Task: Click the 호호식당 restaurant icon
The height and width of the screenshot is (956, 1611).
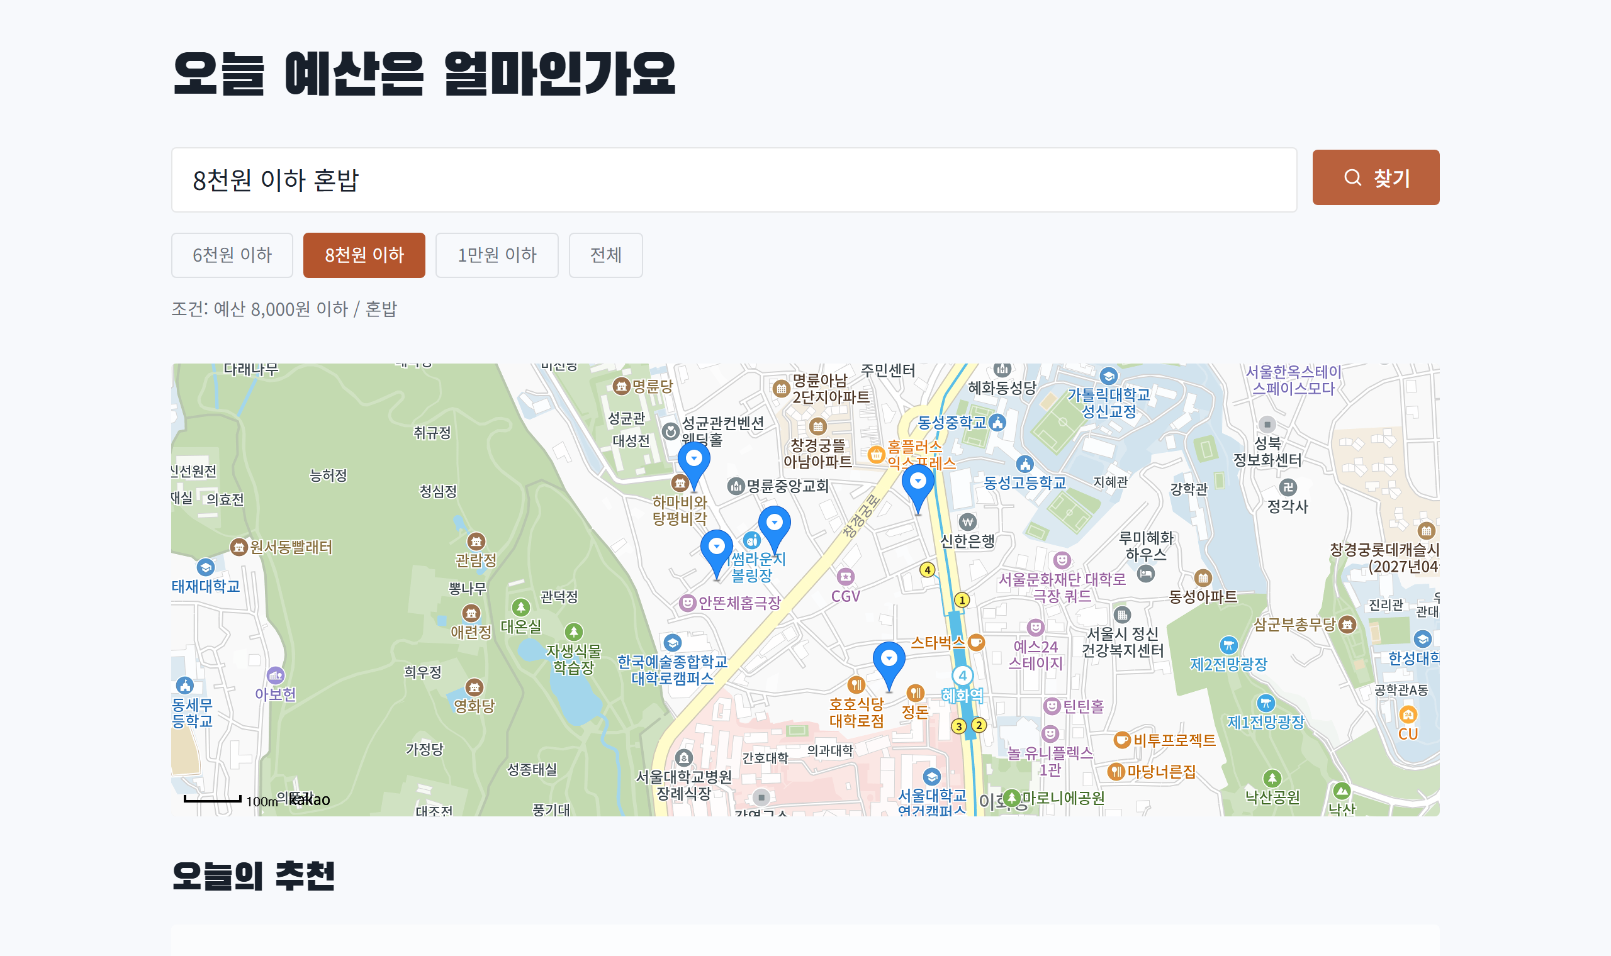Action: pos(856,684)
